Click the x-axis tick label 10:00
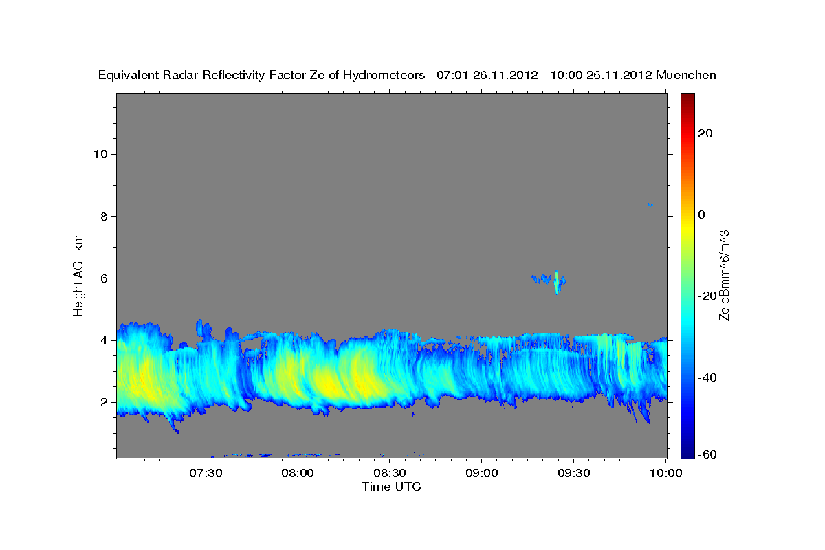Screen dimensions: 825x550 (665, 474)
